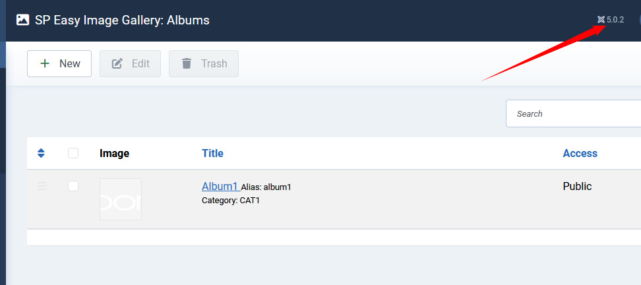Click the trash can icon in toolbar
This screenshot has width=641, height=285.
187,63
